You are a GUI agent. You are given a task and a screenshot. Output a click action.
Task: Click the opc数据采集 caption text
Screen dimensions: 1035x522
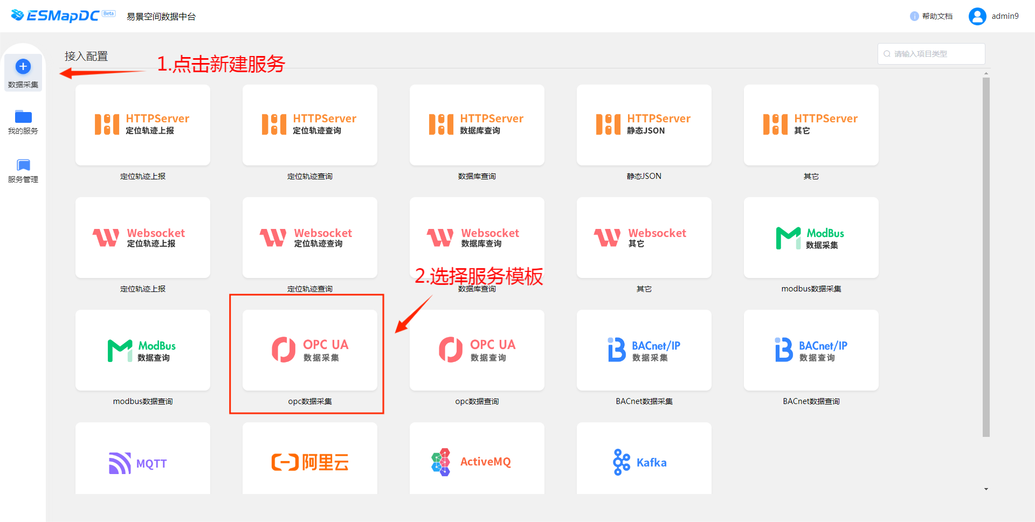coord(310,401)
